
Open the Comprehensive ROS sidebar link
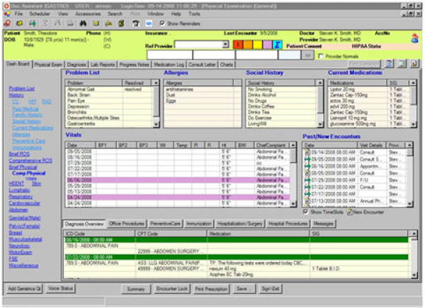[30, 161]
